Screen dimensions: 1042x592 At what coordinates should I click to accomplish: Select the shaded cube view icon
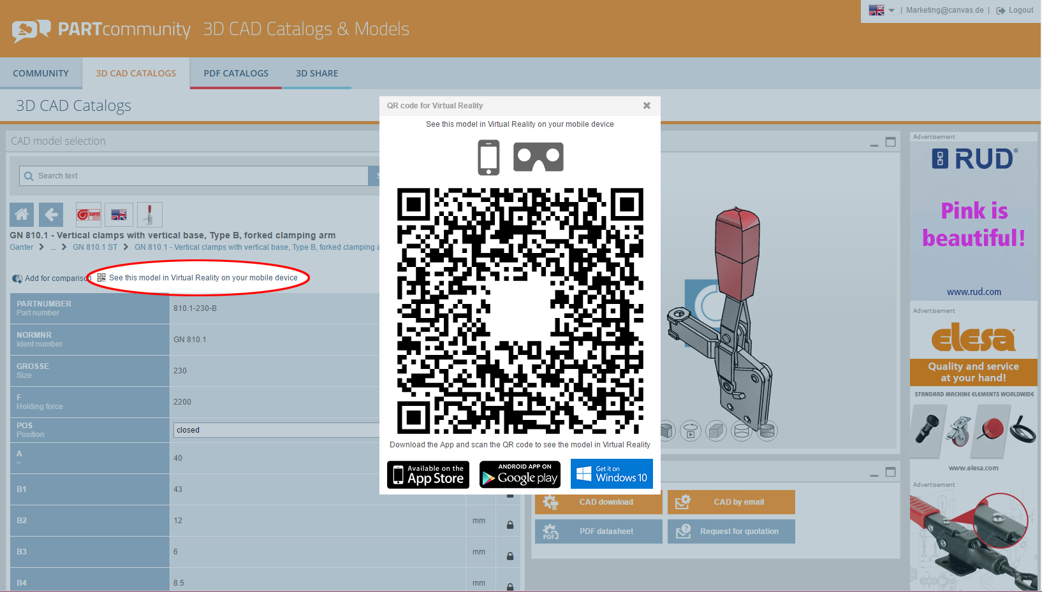click(x=716, y=431)
